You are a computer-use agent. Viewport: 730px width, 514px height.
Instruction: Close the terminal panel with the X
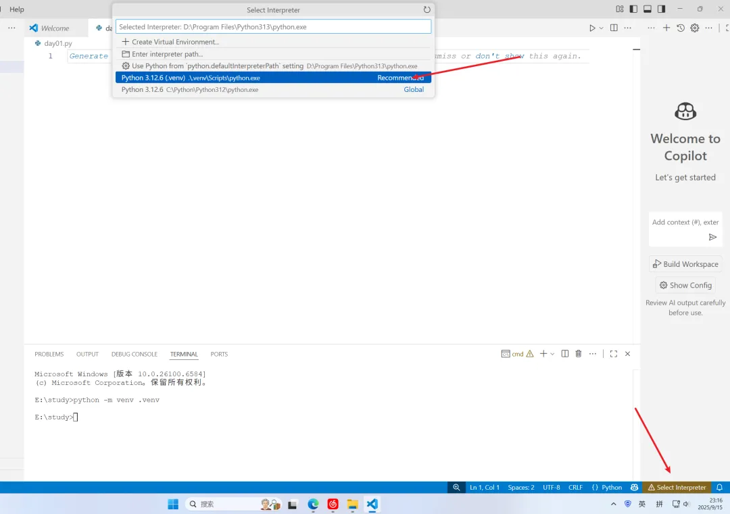pos(627,354)
